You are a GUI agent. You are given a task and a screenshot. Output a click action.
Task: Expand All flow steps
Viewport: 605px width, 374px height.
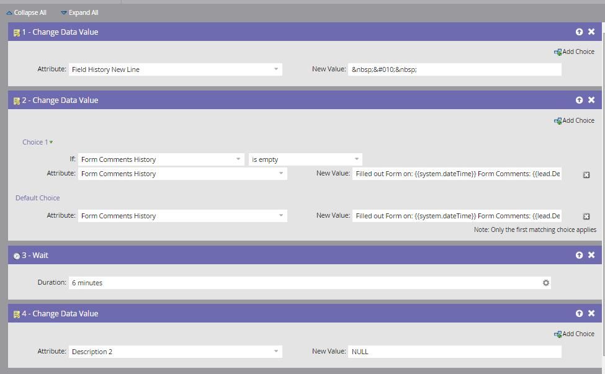(79, 12)
